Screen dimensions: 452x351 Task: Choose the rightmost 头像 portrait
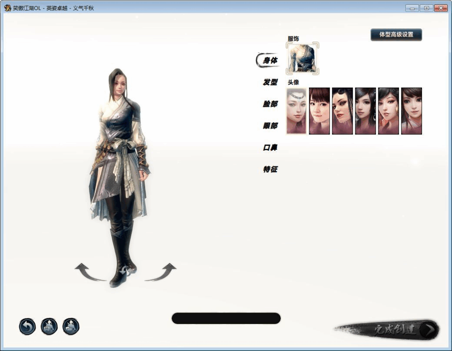pyautogui.click(x=412, y=111)
